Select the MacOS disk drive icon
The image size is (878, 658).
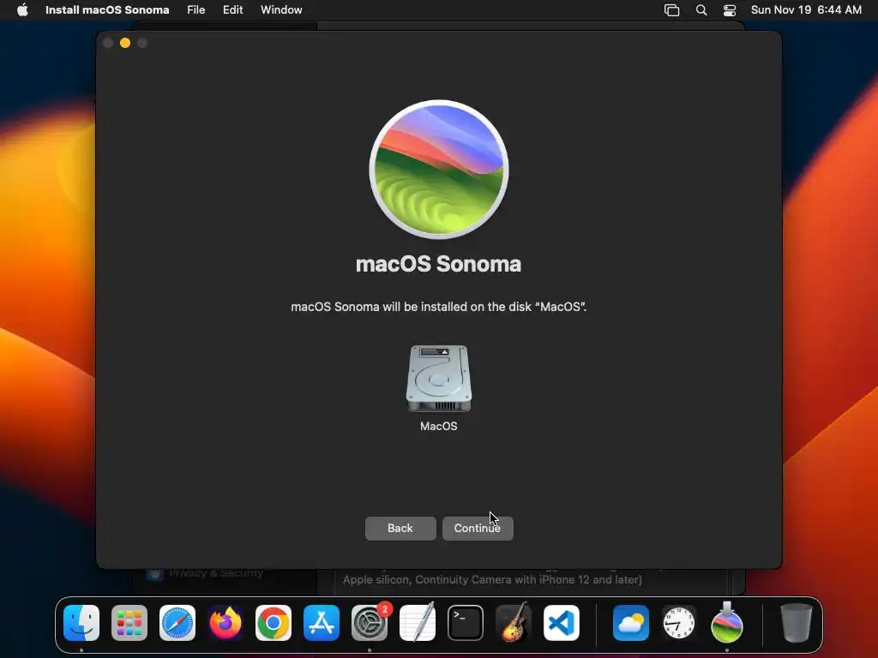(438, 379)
